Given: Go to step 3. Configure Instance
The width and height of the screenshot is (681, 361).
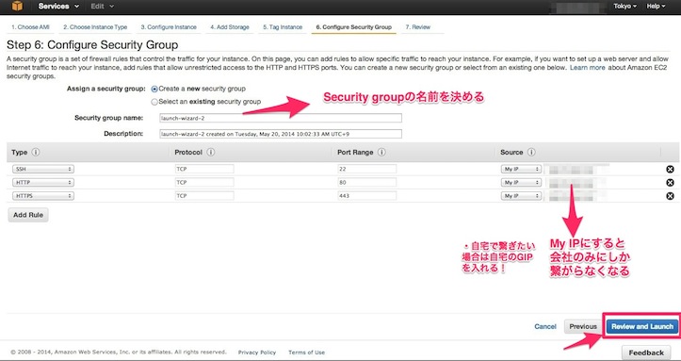Looking at the screenshot, I should click(169, 27).
